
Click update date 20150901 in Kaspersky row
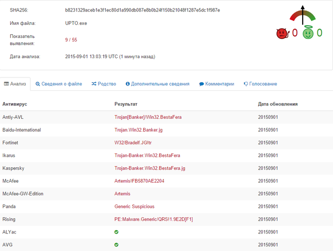point(268,168)
